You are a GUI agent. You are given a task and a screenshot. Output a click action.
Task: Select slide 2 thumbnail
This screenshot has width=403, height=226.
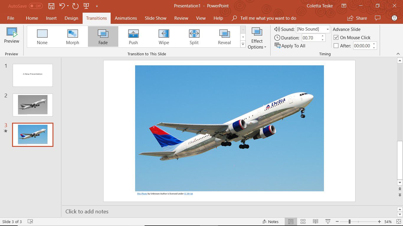pos(33,105)
